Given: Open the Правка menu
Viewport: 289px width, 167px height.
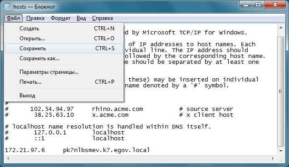Looking at the screenshot, I should click(35, 18).
